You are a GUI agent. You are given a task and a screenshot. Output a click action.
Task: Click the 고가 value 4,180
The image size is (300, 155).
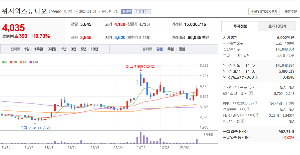click(x=120, y=24)
